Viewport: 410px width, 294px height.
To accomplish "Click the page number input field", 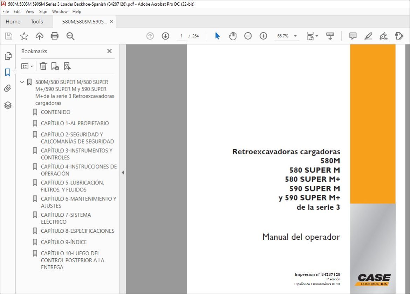I will click(181, 36).
